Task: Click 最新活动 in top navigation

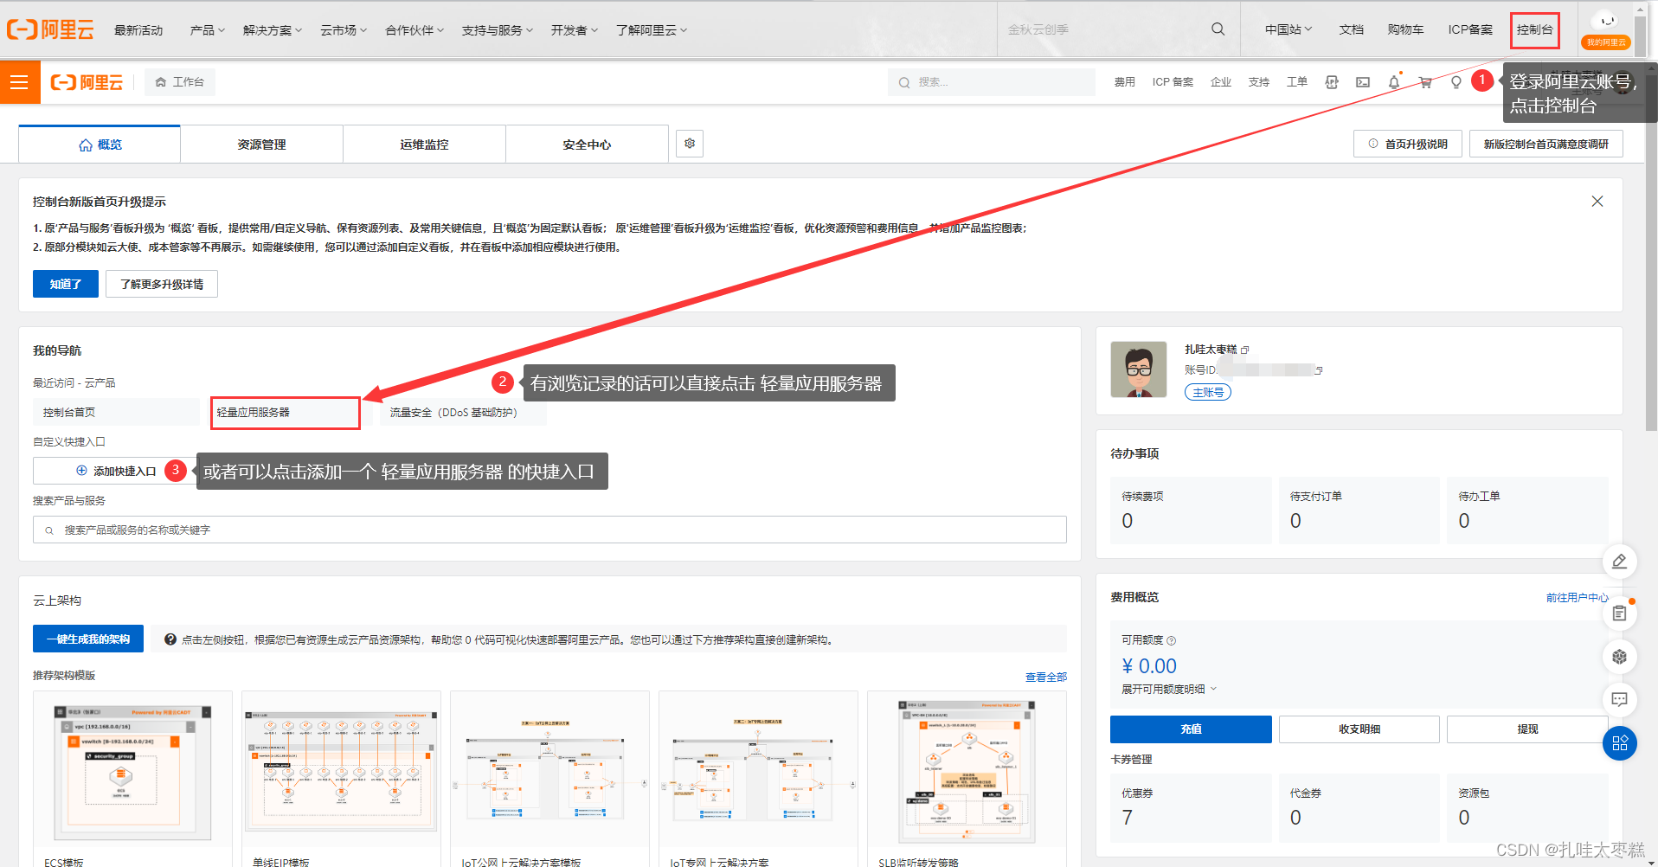Action: tap(138, 30)
